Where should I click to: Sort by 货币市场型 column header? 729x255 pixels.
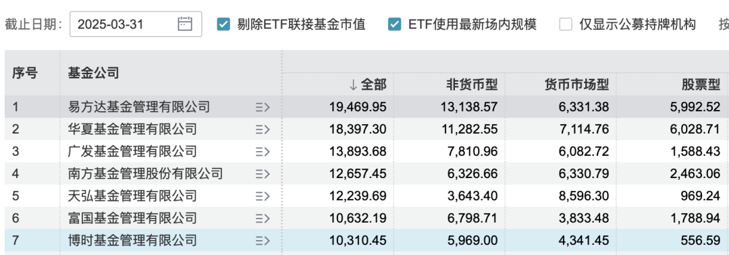pos(577,84)
